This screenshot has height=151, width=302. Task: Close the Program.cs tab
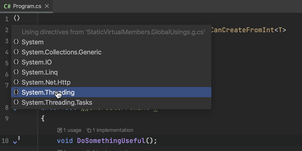[x=47, y=6]
